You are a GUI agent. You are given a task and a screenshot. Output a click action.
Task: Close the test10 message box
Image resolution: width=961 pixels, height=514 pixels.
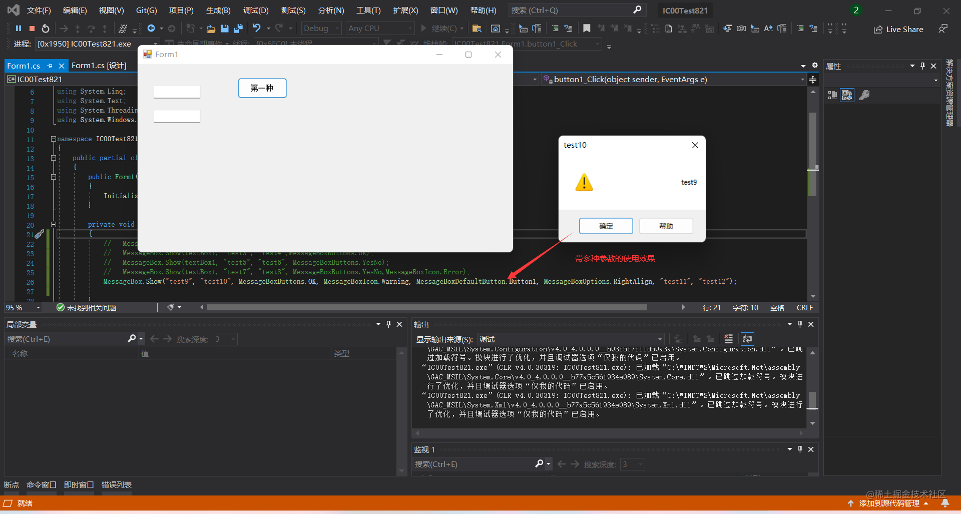click(695, 145)
